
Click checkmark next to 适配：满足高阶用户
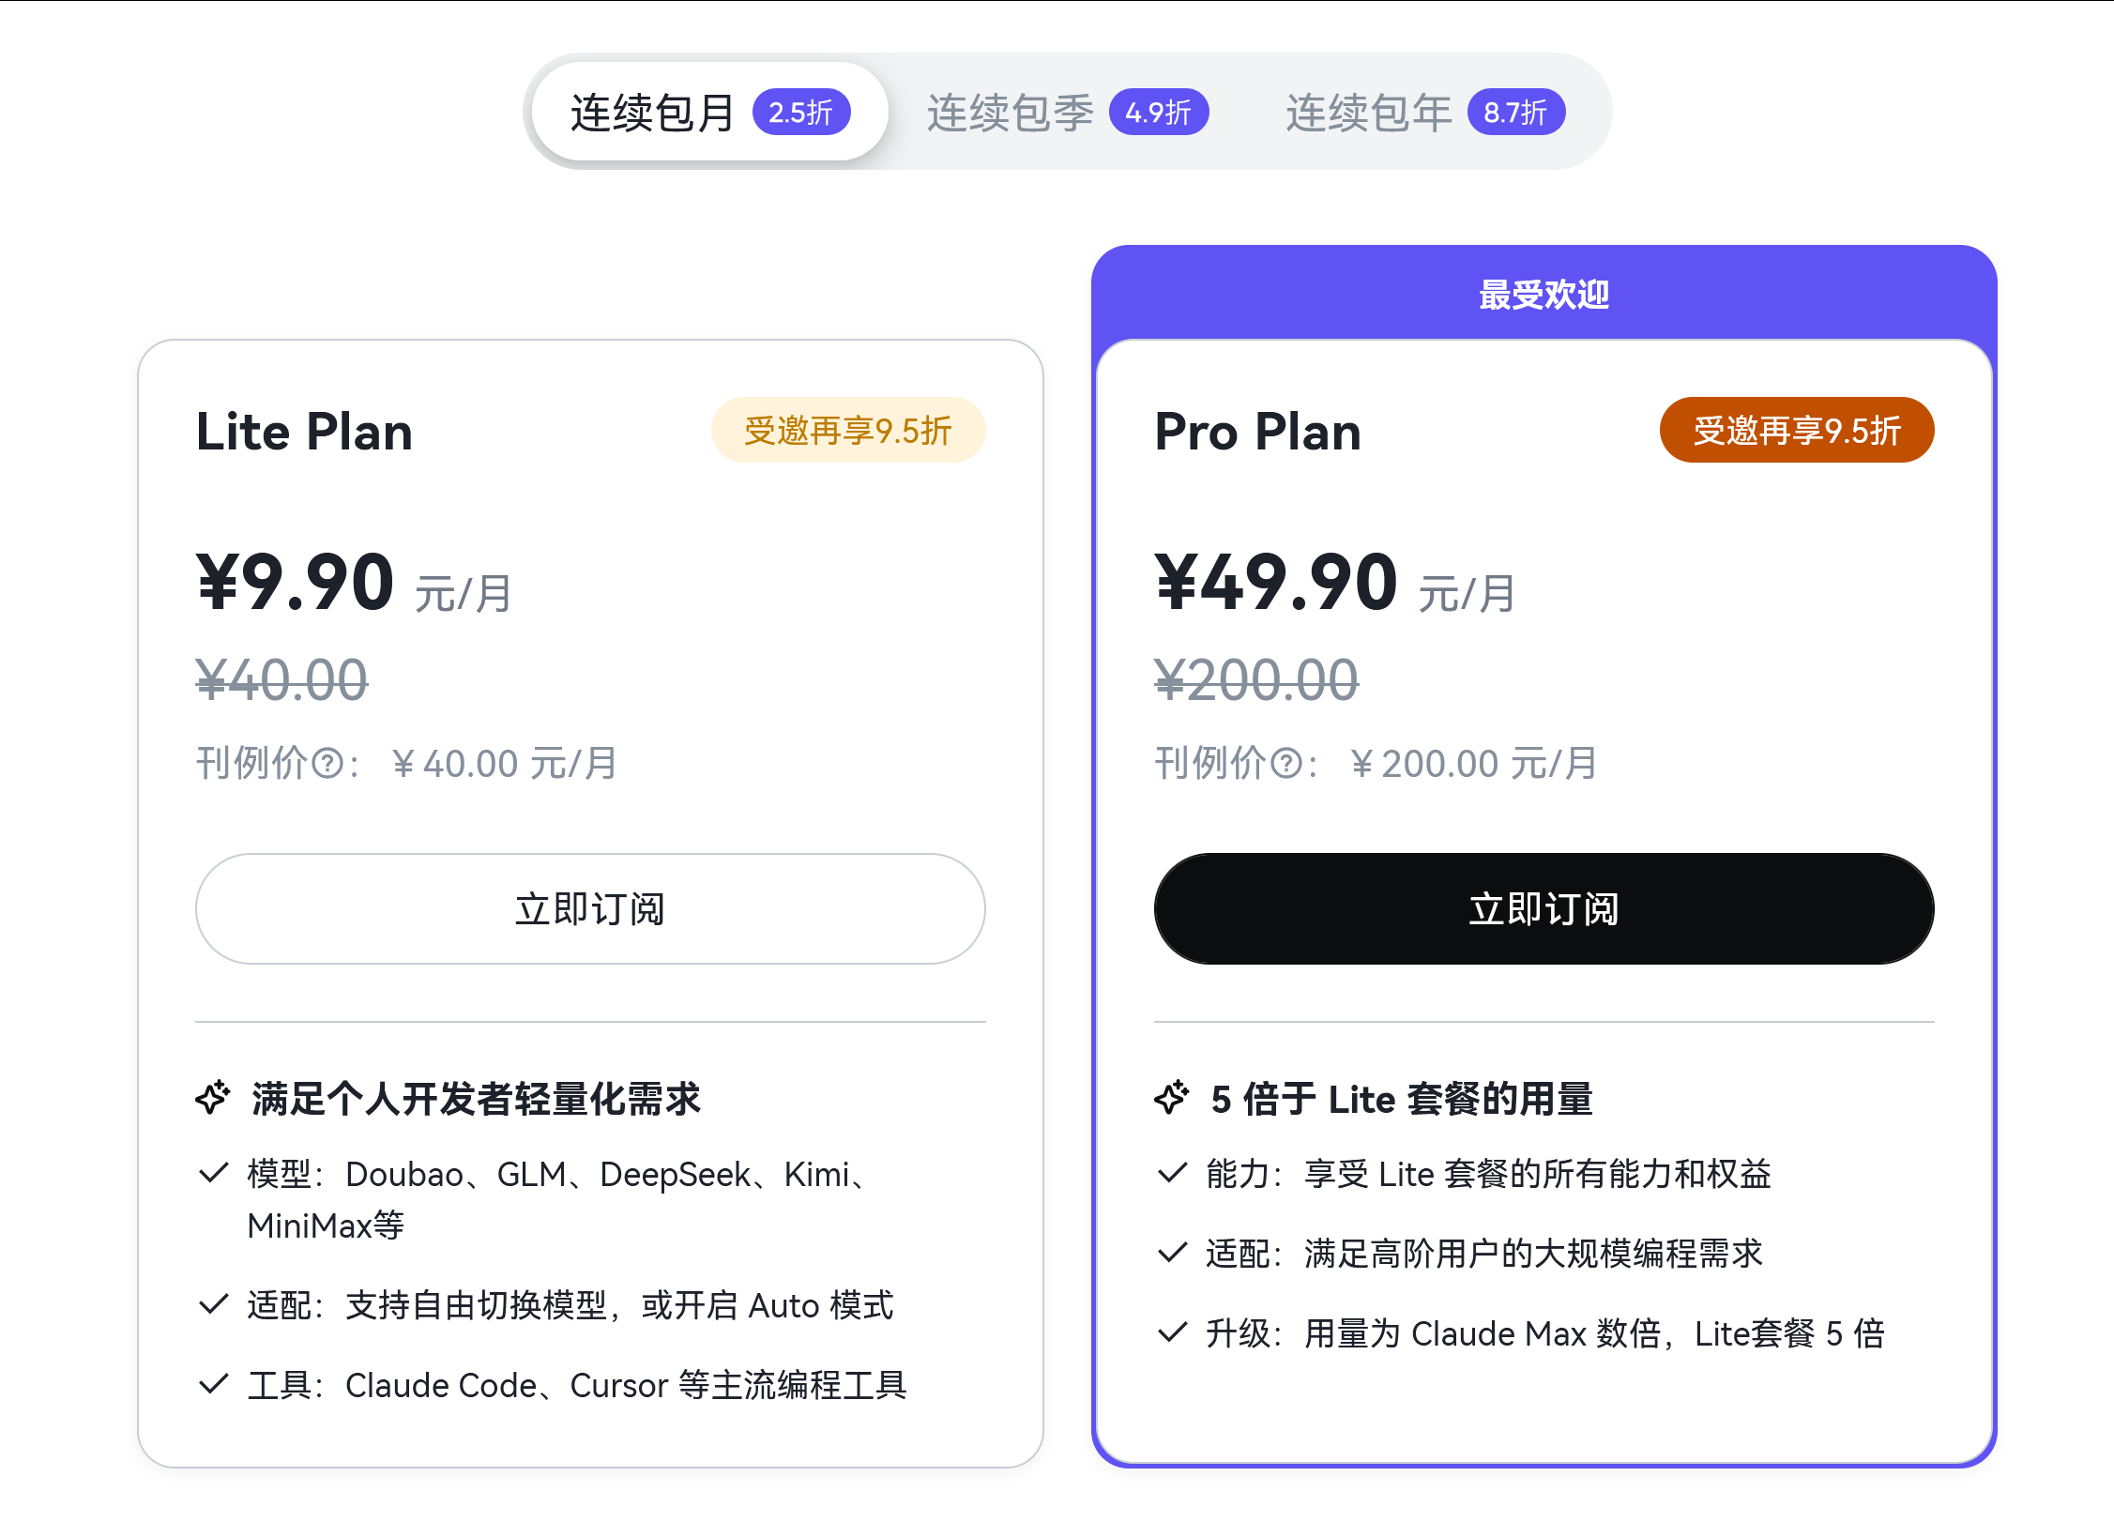[x=1173, y=1253]
